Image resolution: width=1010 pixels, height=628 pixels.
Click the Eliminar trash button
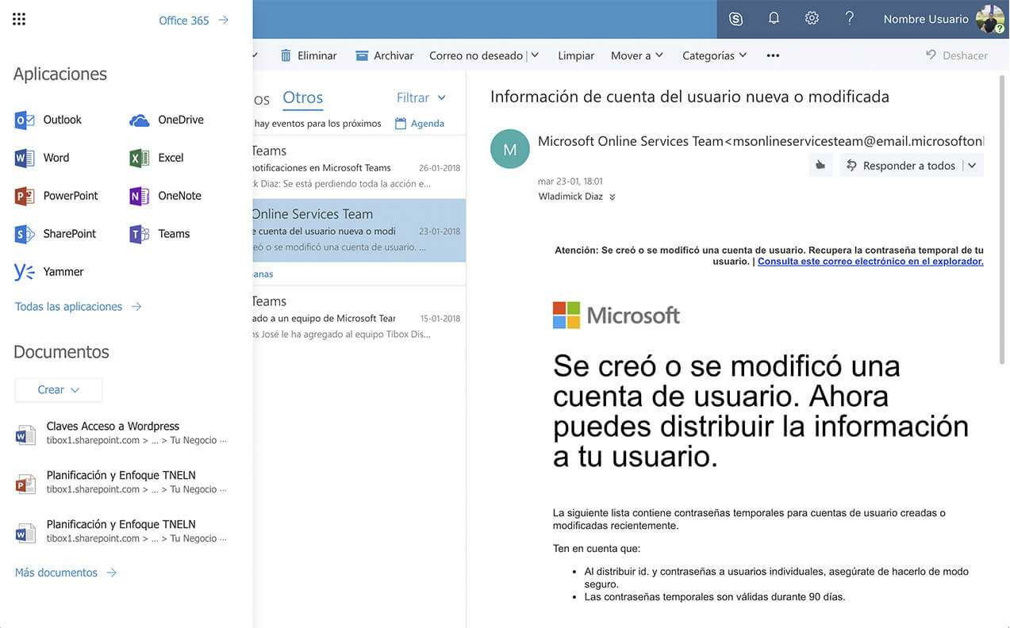309,56
